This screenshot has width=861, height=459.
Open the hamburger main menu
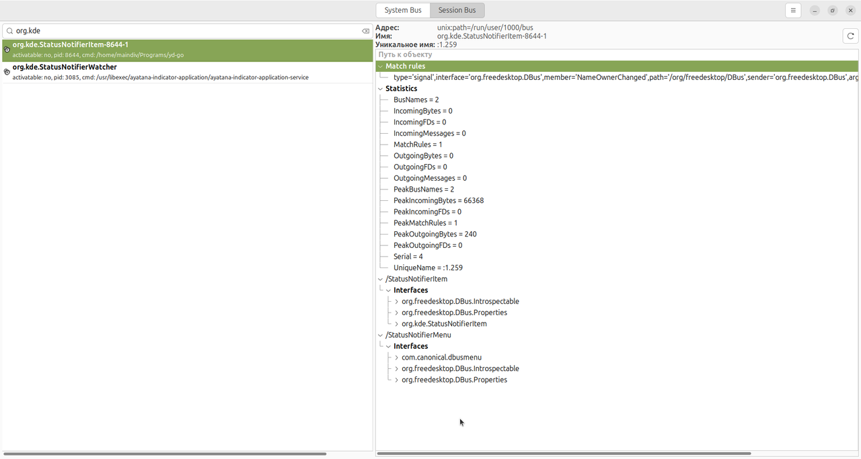(793, 10)
